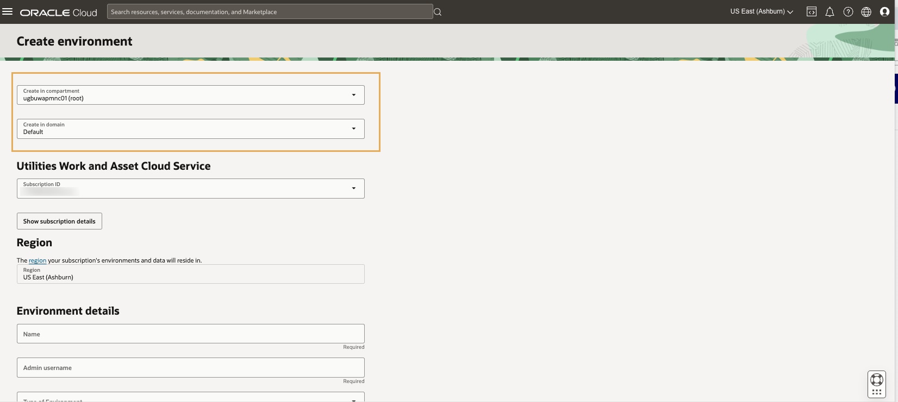
Task: Open the hamburger navigation menu
Action: [8, 11]
